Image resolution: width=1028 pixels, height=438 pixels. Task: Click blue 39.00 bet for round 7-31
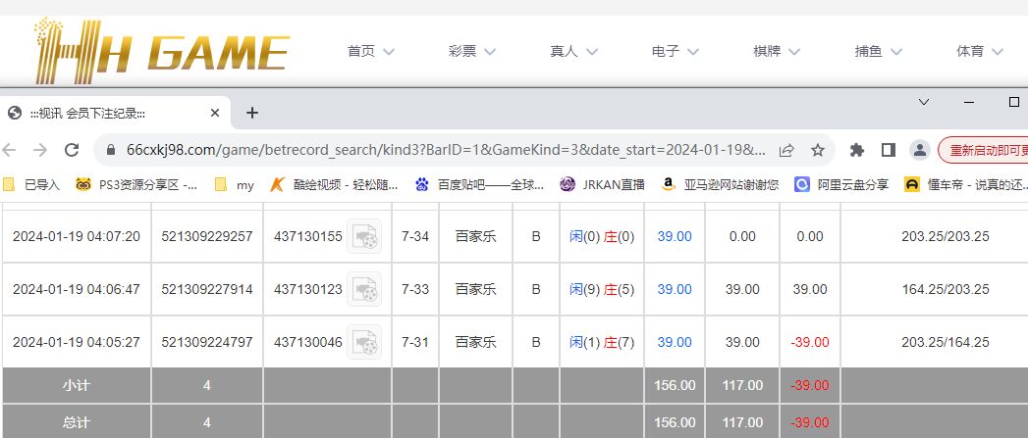675,342
